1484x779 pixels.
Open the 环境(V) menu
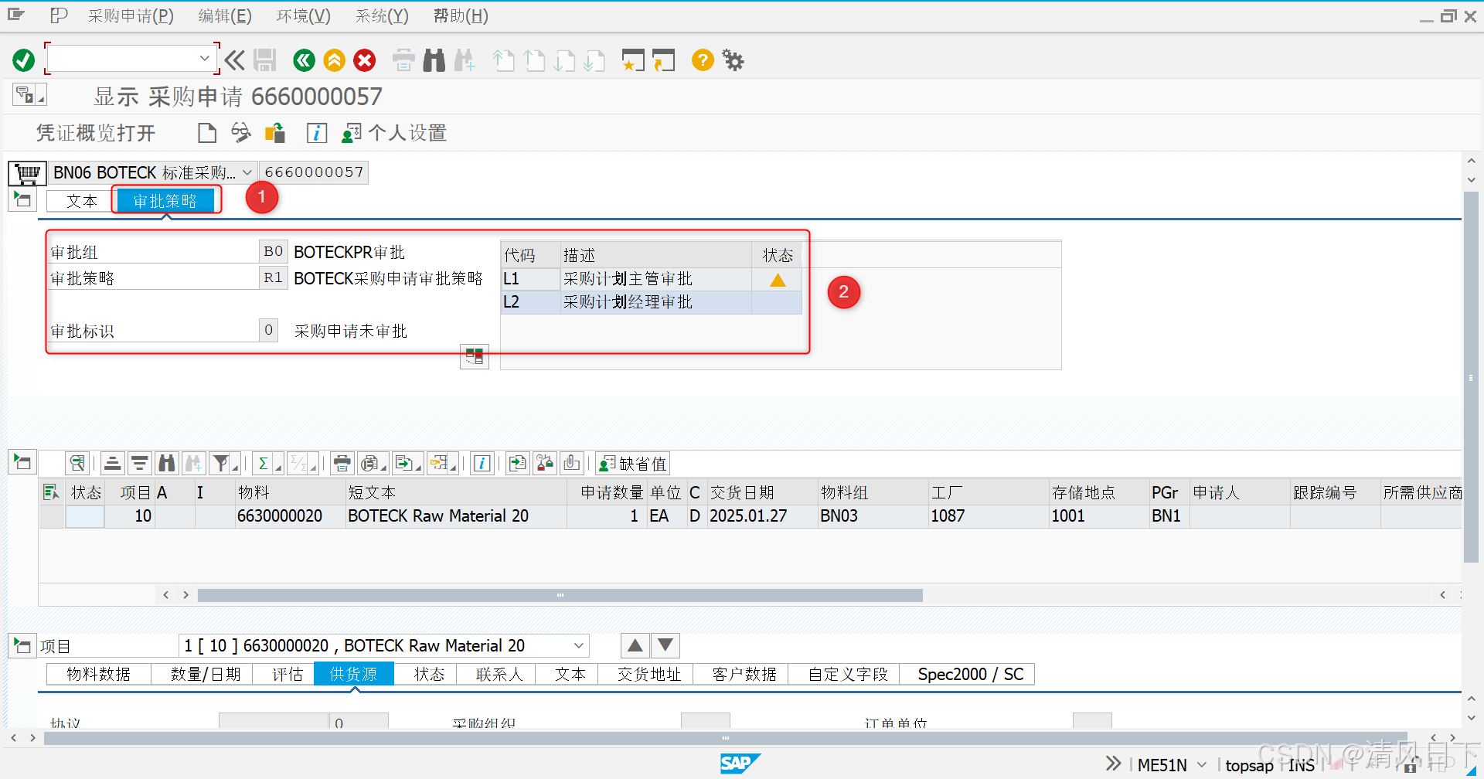(303, 15)
